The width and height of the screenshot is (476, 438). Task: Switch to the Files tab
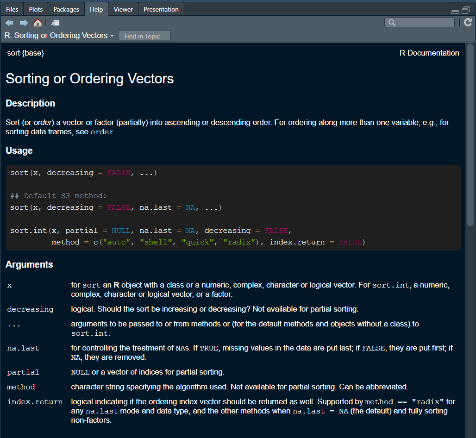point(12,9)
